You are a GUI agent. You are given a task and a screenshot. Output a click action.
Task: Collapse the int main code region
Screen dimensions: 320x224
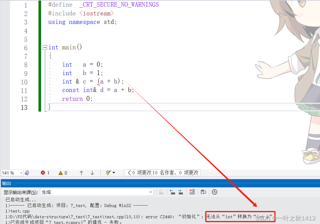pyautogui.click(x=44, y=47)
